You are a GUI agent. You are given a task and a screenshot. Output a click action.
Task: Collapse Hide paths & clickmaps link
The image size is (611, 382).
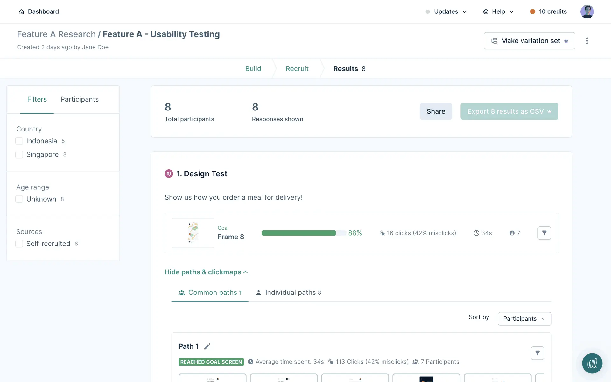[206, 272]
